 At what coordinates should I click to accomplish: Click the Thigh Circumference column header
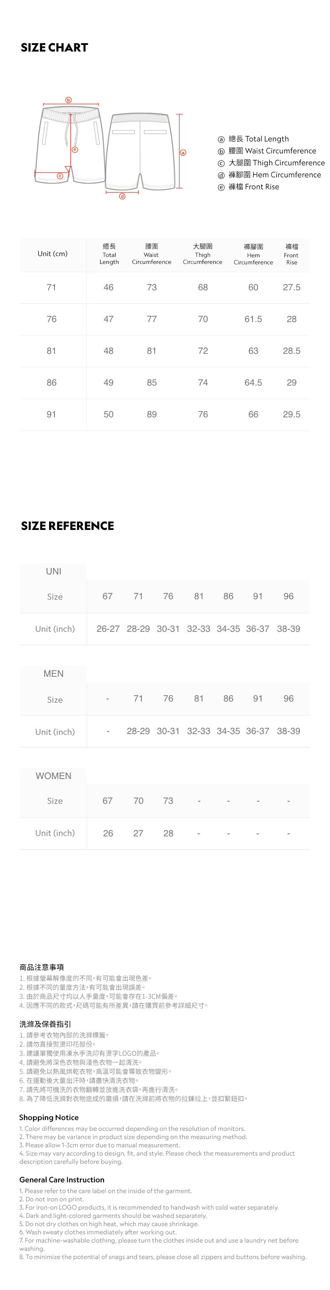[x=202, y=254]
